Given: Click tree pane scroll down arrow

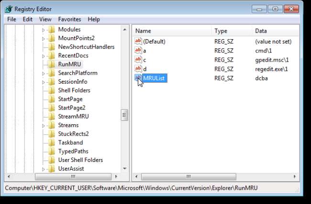Looking at the screenshot, I should pos(125,169).
